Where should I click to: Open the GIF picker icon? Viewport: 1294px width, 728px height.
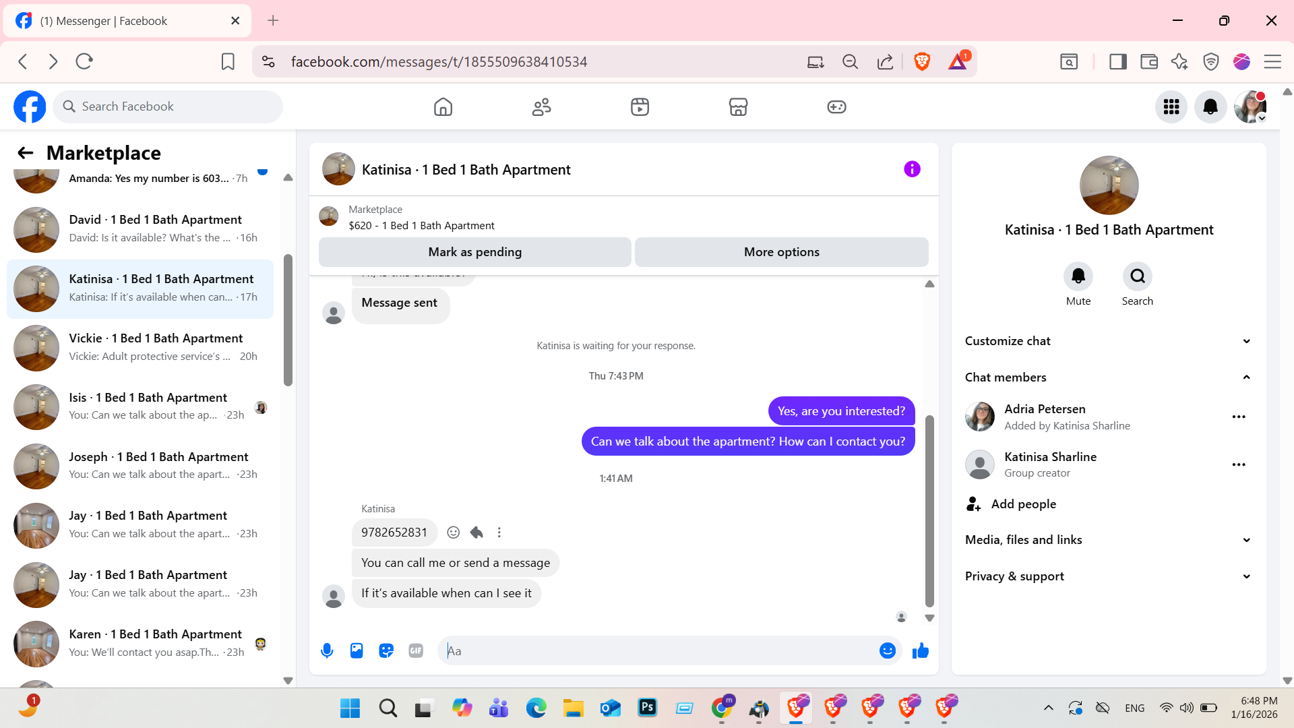pyautogui.click(x=416, y=650)
